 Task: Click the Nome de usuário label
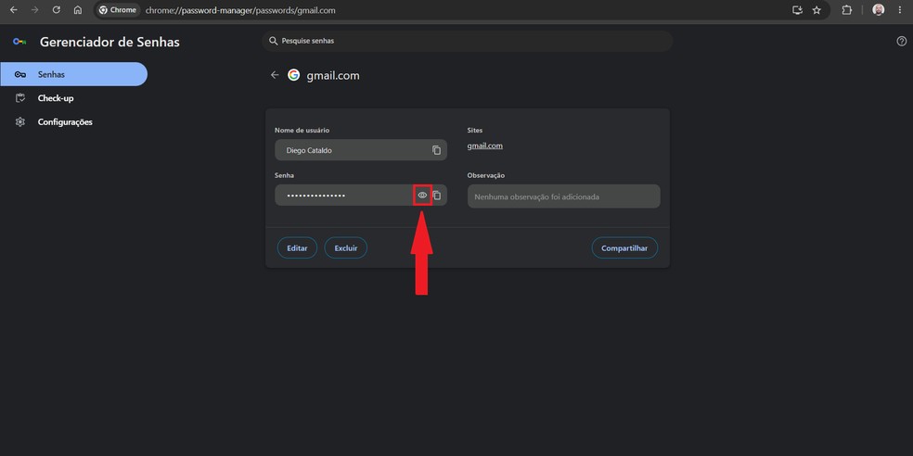302,131
